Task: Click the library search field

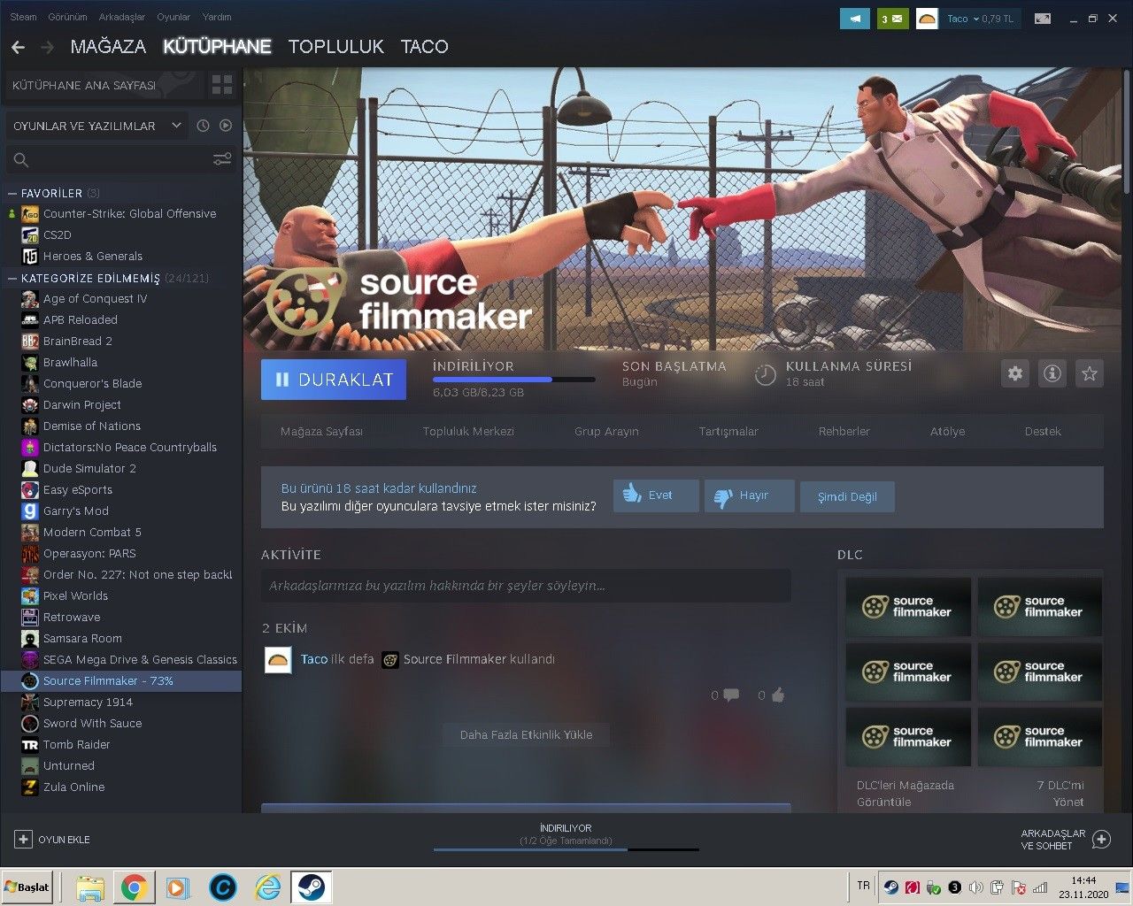Action: tap(108, 159)
